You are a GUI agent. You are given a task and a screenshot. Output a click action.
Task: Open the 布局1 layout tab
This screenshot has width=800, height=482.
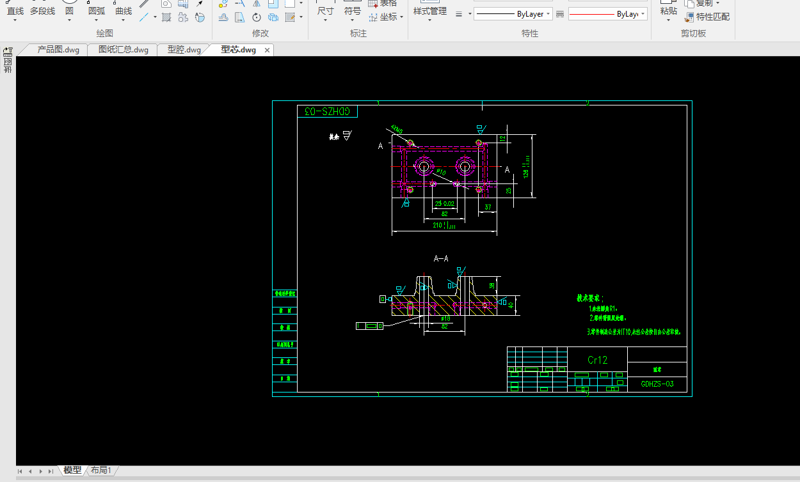(x=100, y=470)
